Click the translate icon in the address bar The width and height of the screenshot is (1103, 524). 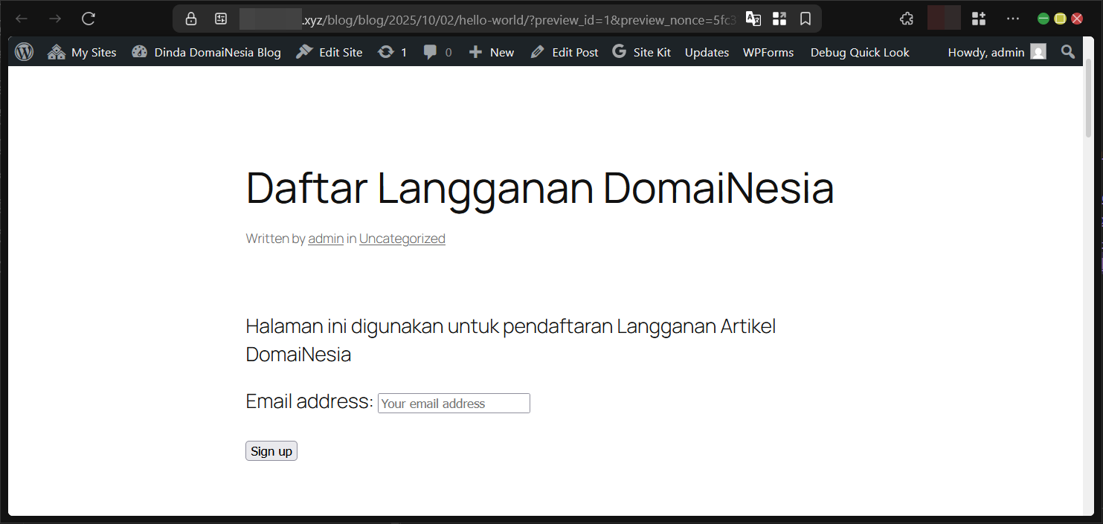tap(753, 19)
